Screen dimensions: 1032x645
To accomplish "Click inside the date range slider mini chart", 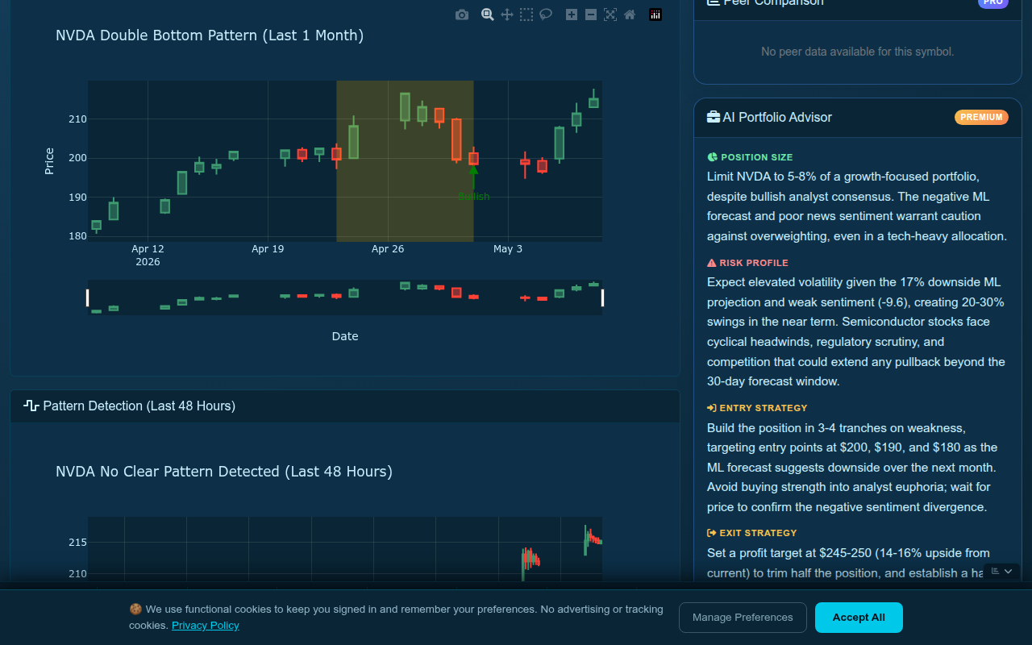I will tap(345, 298).
